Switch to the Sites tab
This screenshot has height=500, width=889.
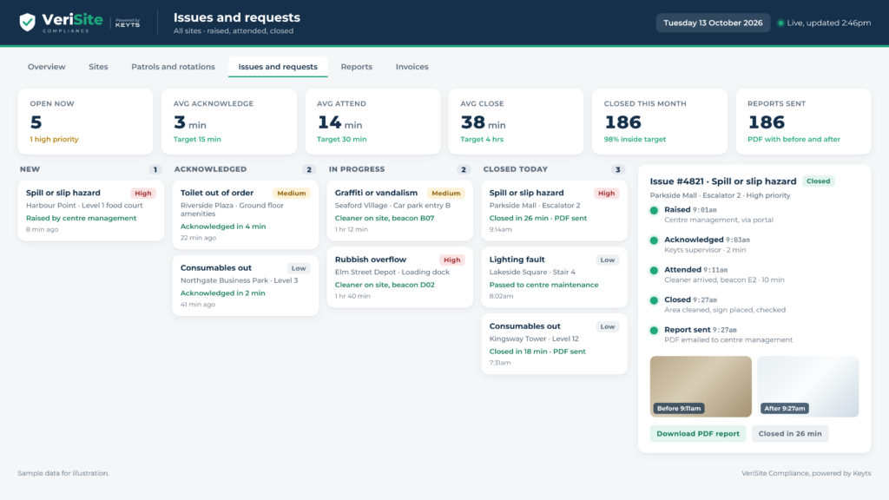98,67
